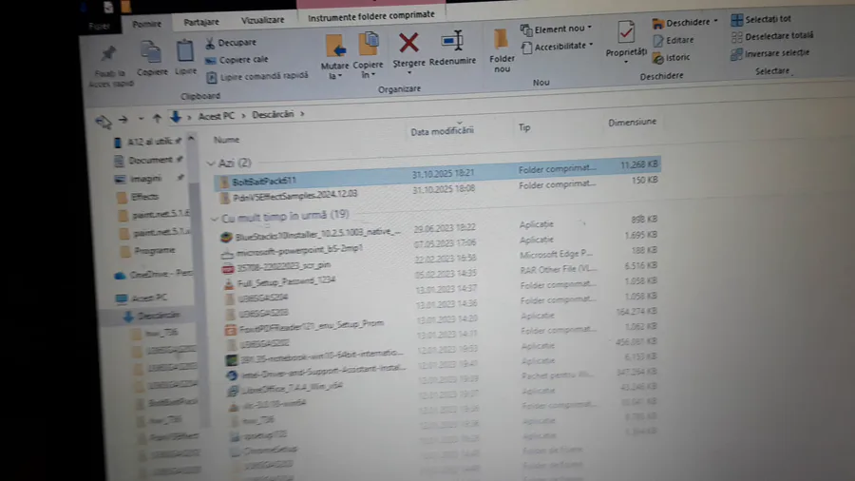Click the Up one level arrow

(x=157, y=118)
